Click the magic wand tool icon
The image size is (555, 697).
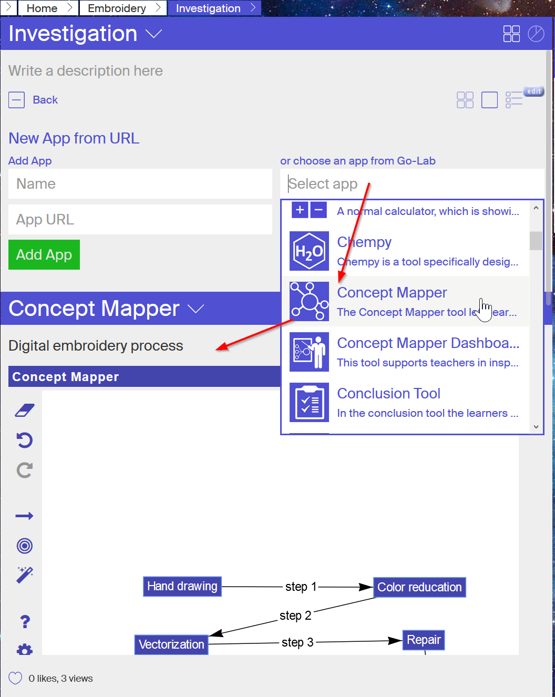(25, 575)
